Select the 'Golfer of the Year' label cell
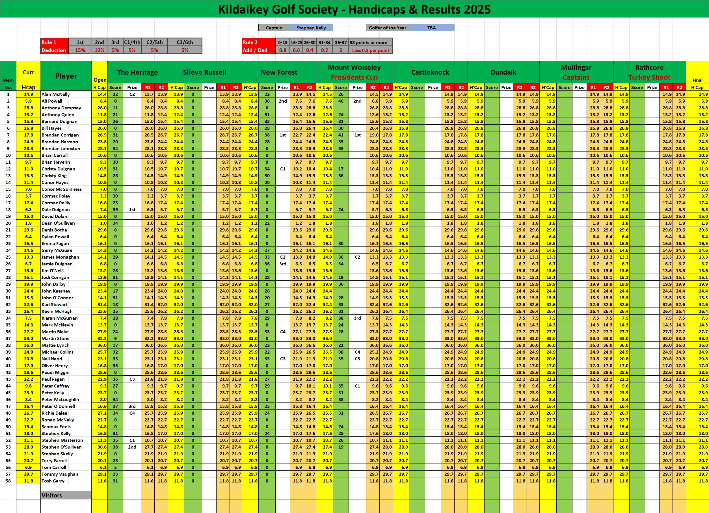This screenshot has width=709, height=513. click(x=387, y=28)
